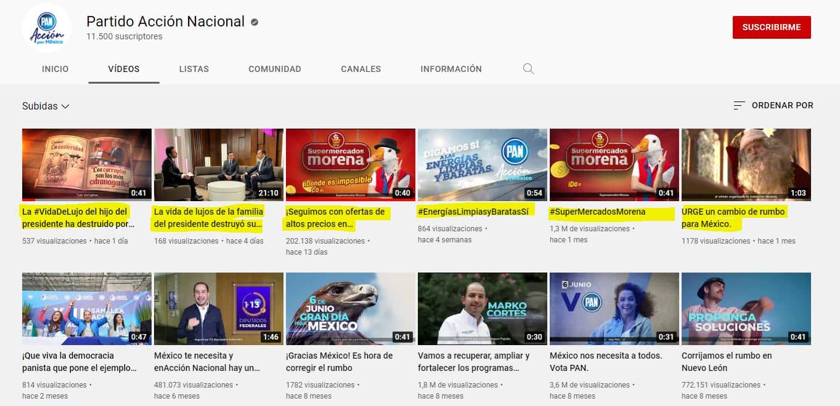Viewport: 840px width, 406px height.
Task: Open the #SuperMercadosMorena video title
Action: pyautogui.click(x=598, y=212)
